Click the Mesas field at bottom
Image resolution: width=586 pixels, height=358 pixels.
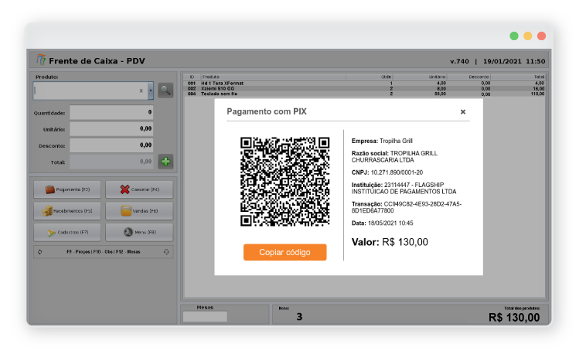click(205, 316)
